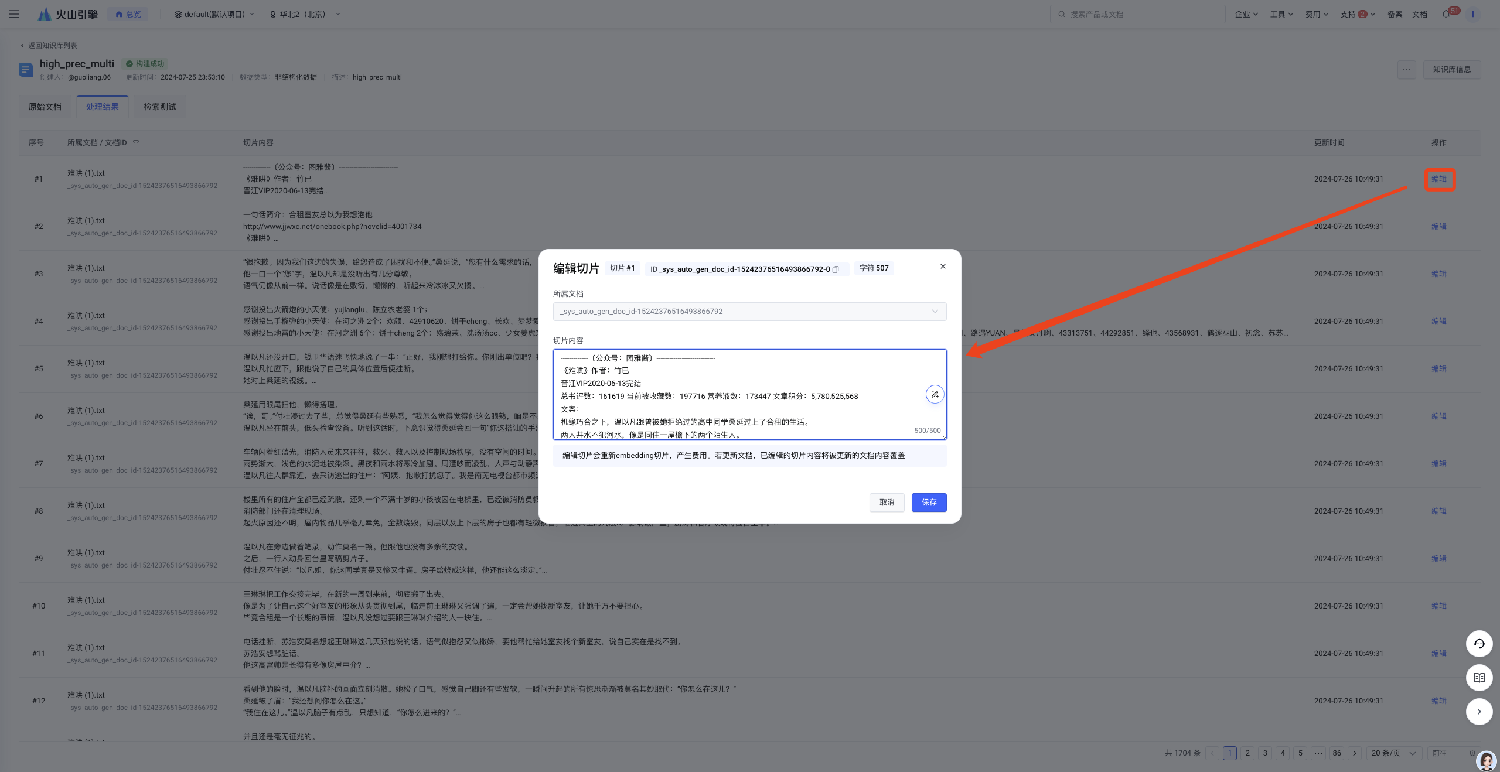Open the notifications bell

(x=1446, y=14)
